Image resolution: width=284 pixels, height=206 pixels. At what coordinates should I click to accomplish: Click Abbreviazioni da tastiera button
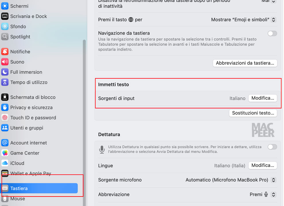(245, 63)
